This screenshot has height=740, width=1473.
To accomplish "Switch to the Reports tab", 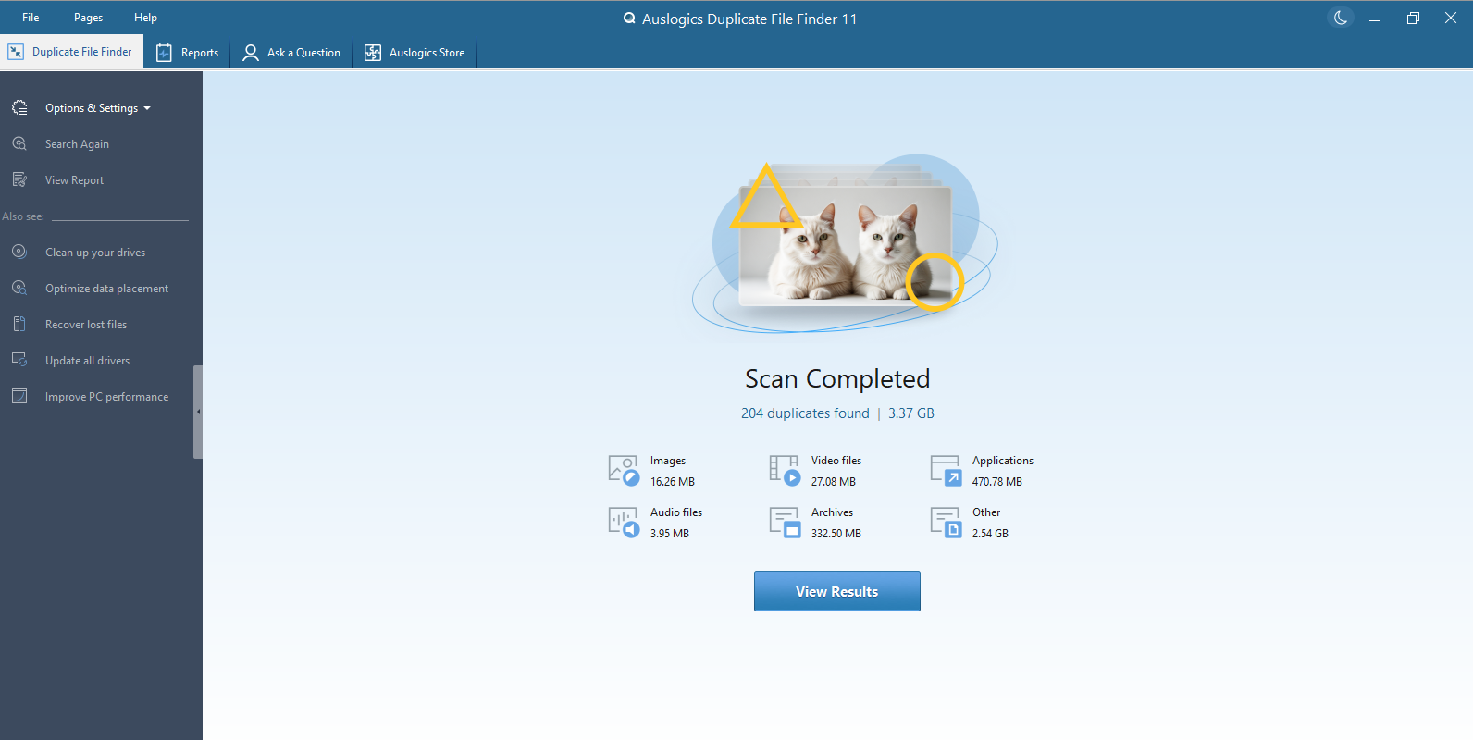I will pyautogui.click(x=188, y=53).
